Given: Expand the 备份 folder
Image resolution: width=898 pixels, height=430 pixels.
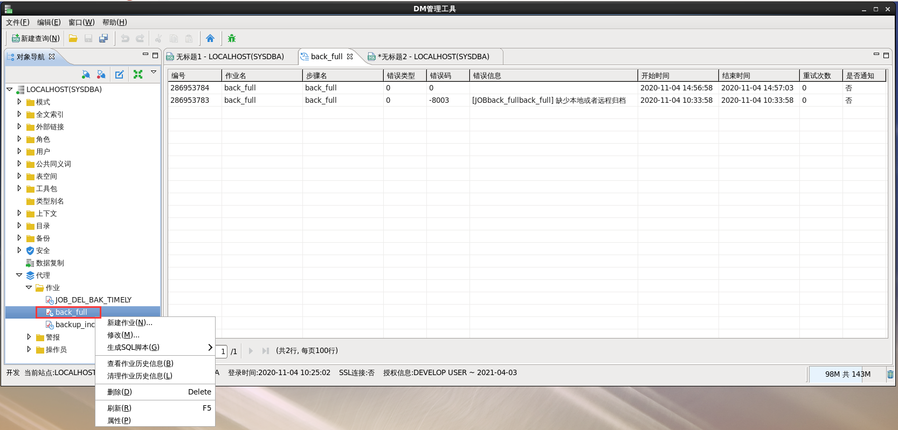Looking at the screenshot, I should point(19,238).
